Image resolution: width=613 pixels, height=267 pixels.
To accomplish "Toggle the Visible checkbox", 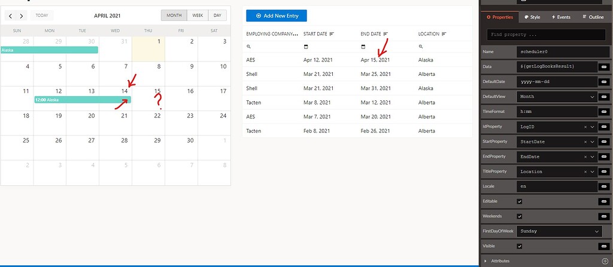I will [520, 246].
